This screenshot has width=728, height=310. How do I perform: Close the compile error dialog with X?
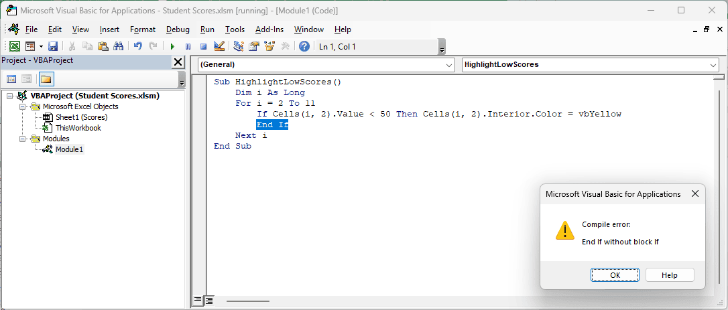pyautogui.click(x=694, y=194)
